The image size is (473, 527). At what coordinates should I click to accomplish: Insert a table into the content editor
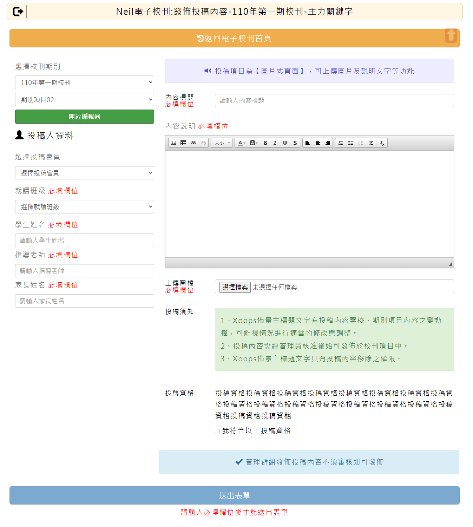coord(183,143)
